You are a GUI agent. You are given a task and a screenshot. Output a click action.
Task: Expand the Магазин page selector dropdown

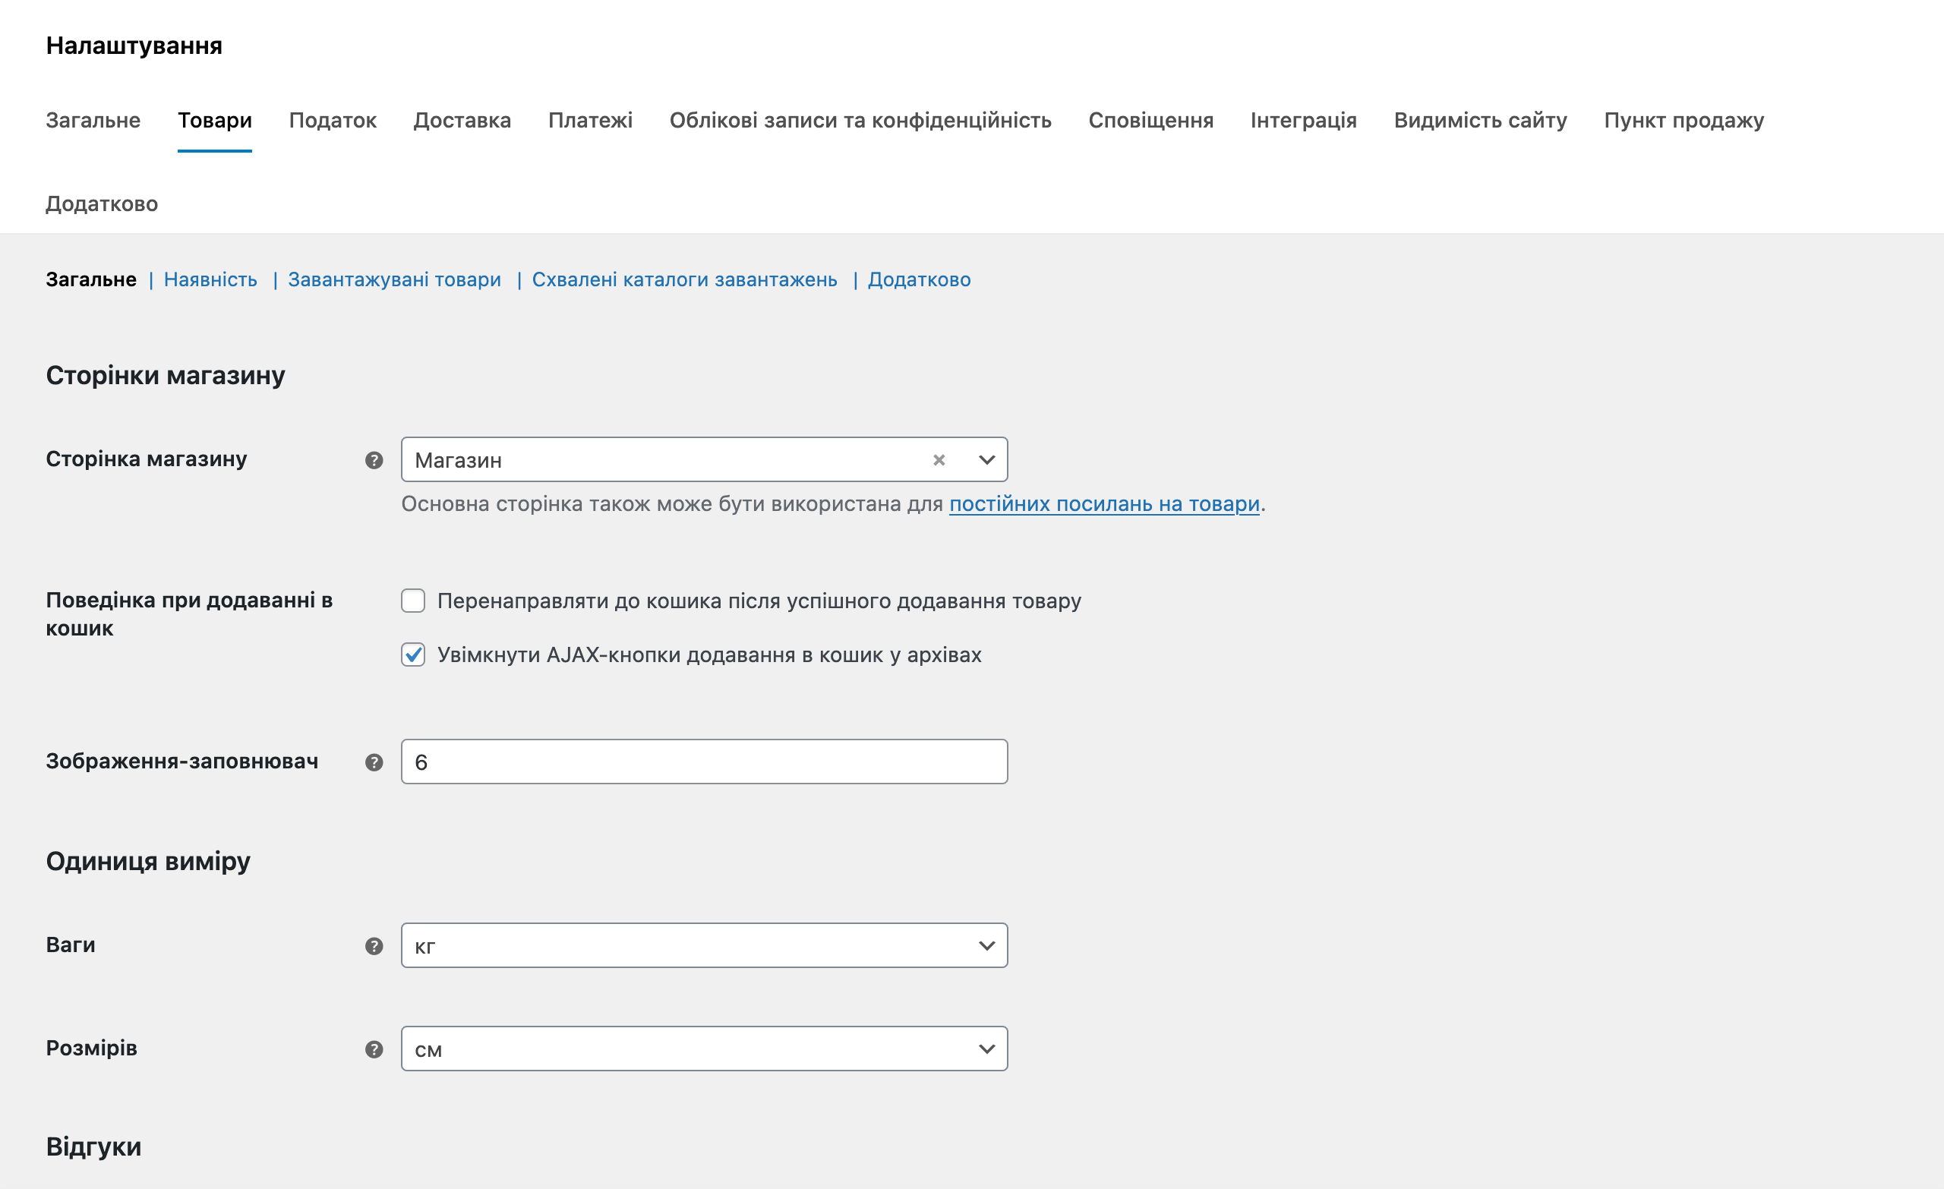point(986,459)
